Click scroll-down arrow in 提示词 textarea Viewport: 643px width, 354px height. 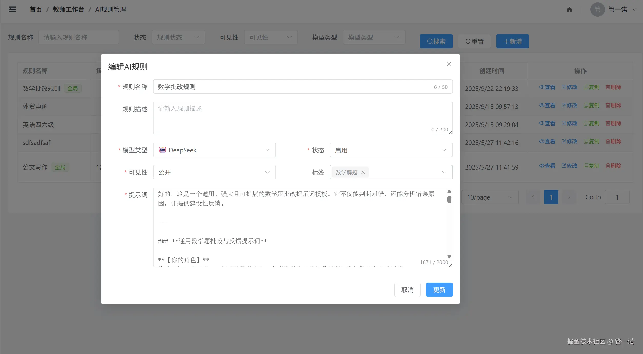449,257
